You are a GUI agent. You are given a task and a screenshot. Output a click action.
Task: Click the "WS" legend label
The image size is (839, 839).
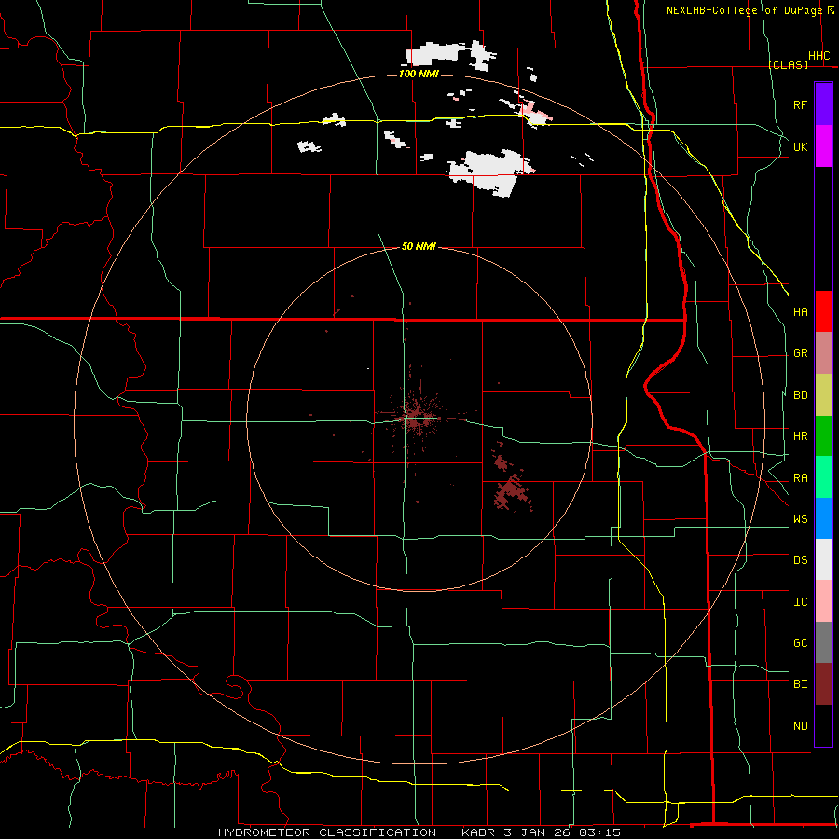click(800, 519)
